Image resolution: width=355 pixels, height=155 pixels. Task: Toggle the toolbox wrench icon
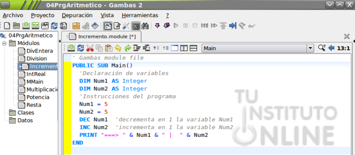(x=126, y=26)
